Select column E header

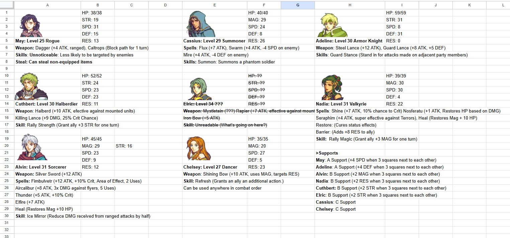(x=215, y=5)
